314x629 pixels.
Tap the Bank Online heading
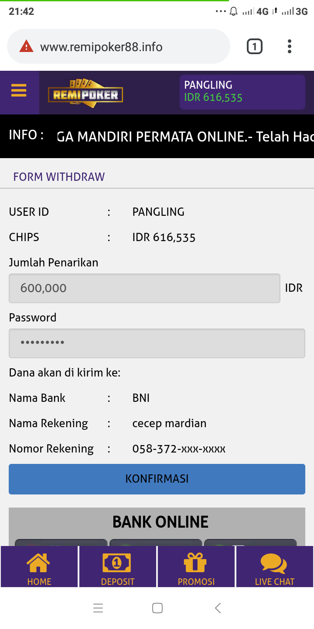point(160,522)
